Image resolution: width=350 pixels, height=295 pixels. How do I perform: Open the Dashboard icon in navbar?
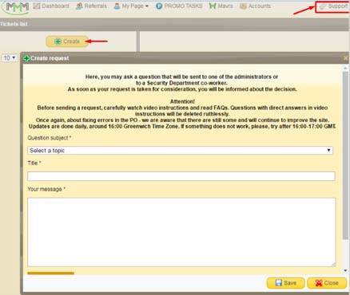click(x=37, y=6)
